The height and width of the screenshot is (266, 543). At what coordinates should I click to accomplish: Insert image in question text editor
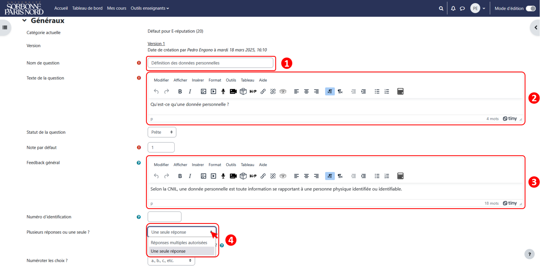click(x=203, y=92)
